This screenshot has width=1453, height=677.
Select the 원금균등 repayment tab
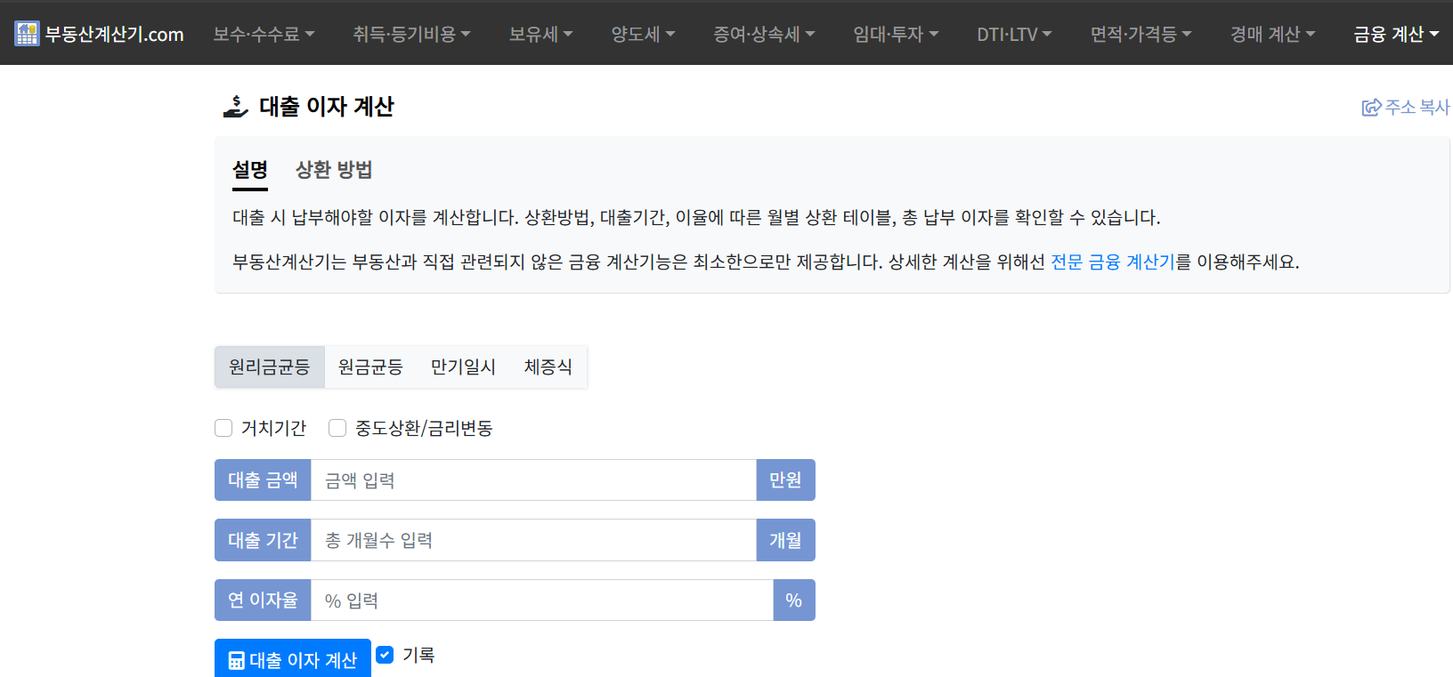[370, 367]
